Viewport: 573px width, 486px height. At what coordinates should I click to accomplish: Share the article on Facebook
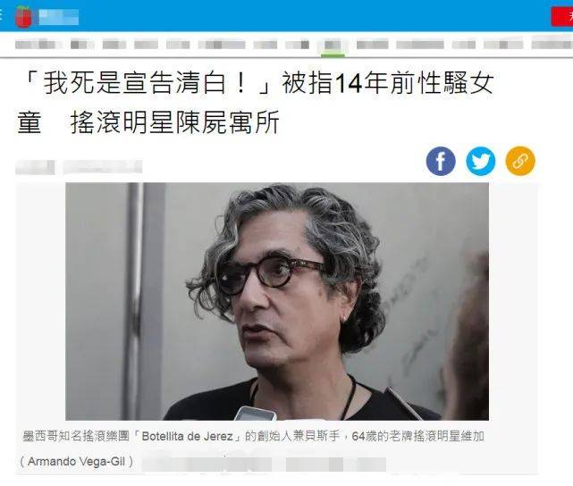441,162
